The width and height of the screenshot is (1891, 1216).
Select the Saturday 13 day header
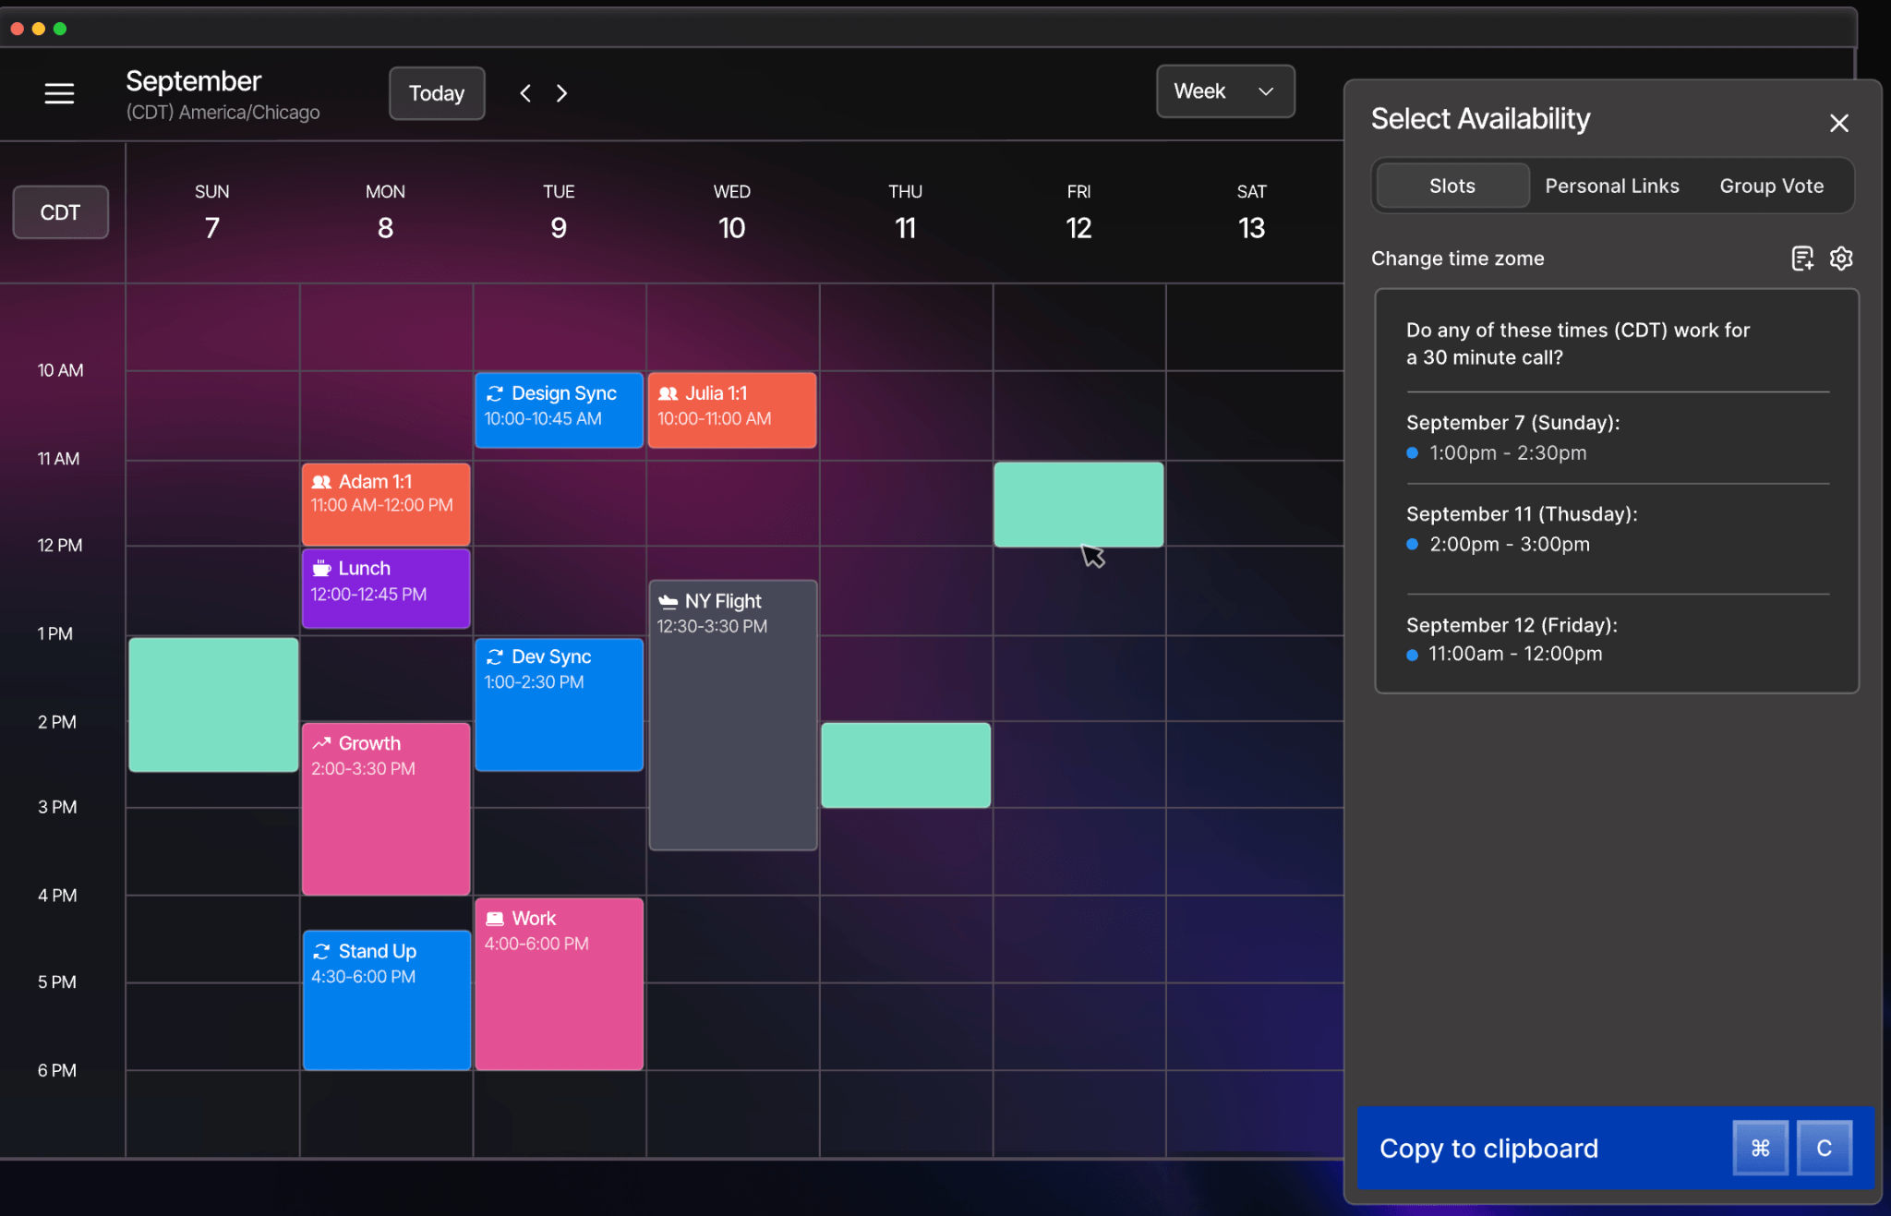pyautogui.click(x=1251, y=212)
